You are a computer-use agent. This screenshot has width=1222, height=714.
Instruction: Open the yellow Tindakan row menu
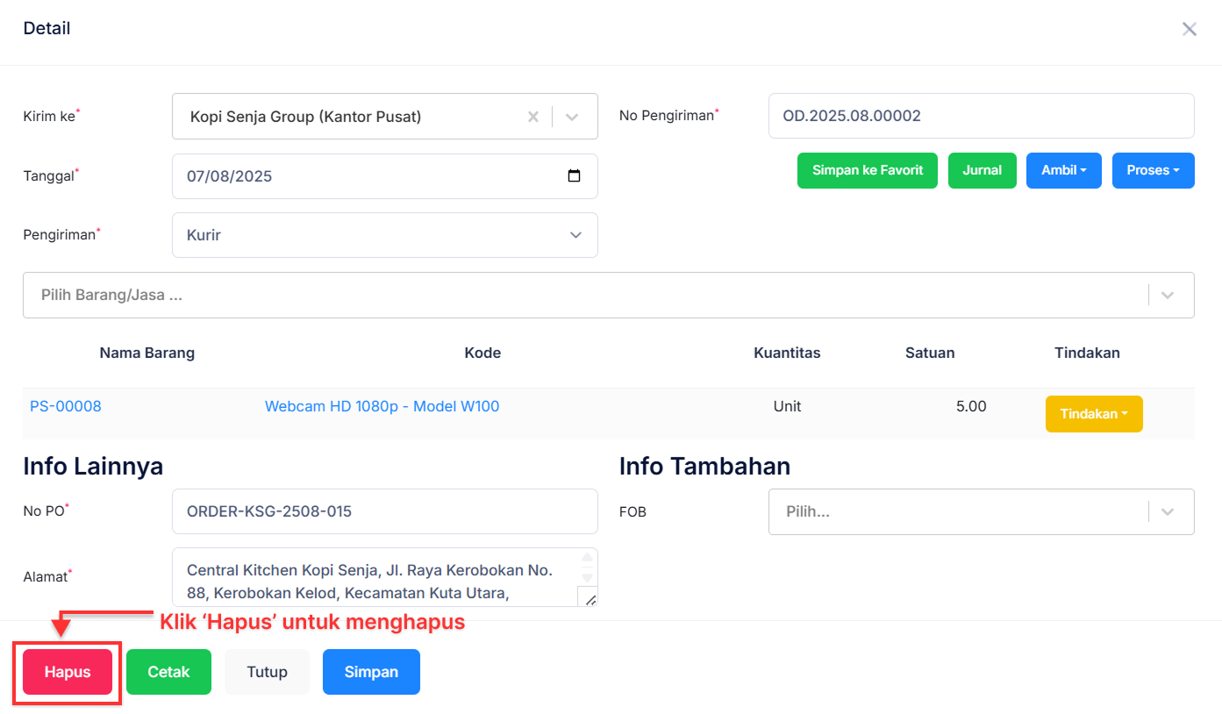pos(1093,414)
